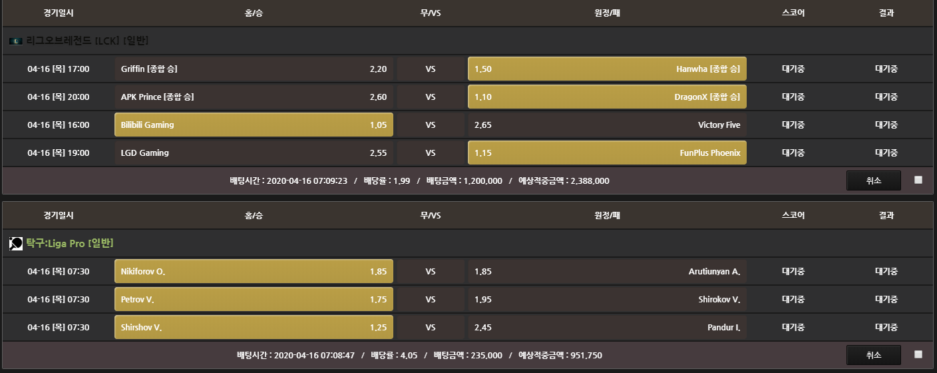Choose the Shirshov V. 1.25 odds cell
This screenshot has width=937, height=373.
tap(254, 327)
